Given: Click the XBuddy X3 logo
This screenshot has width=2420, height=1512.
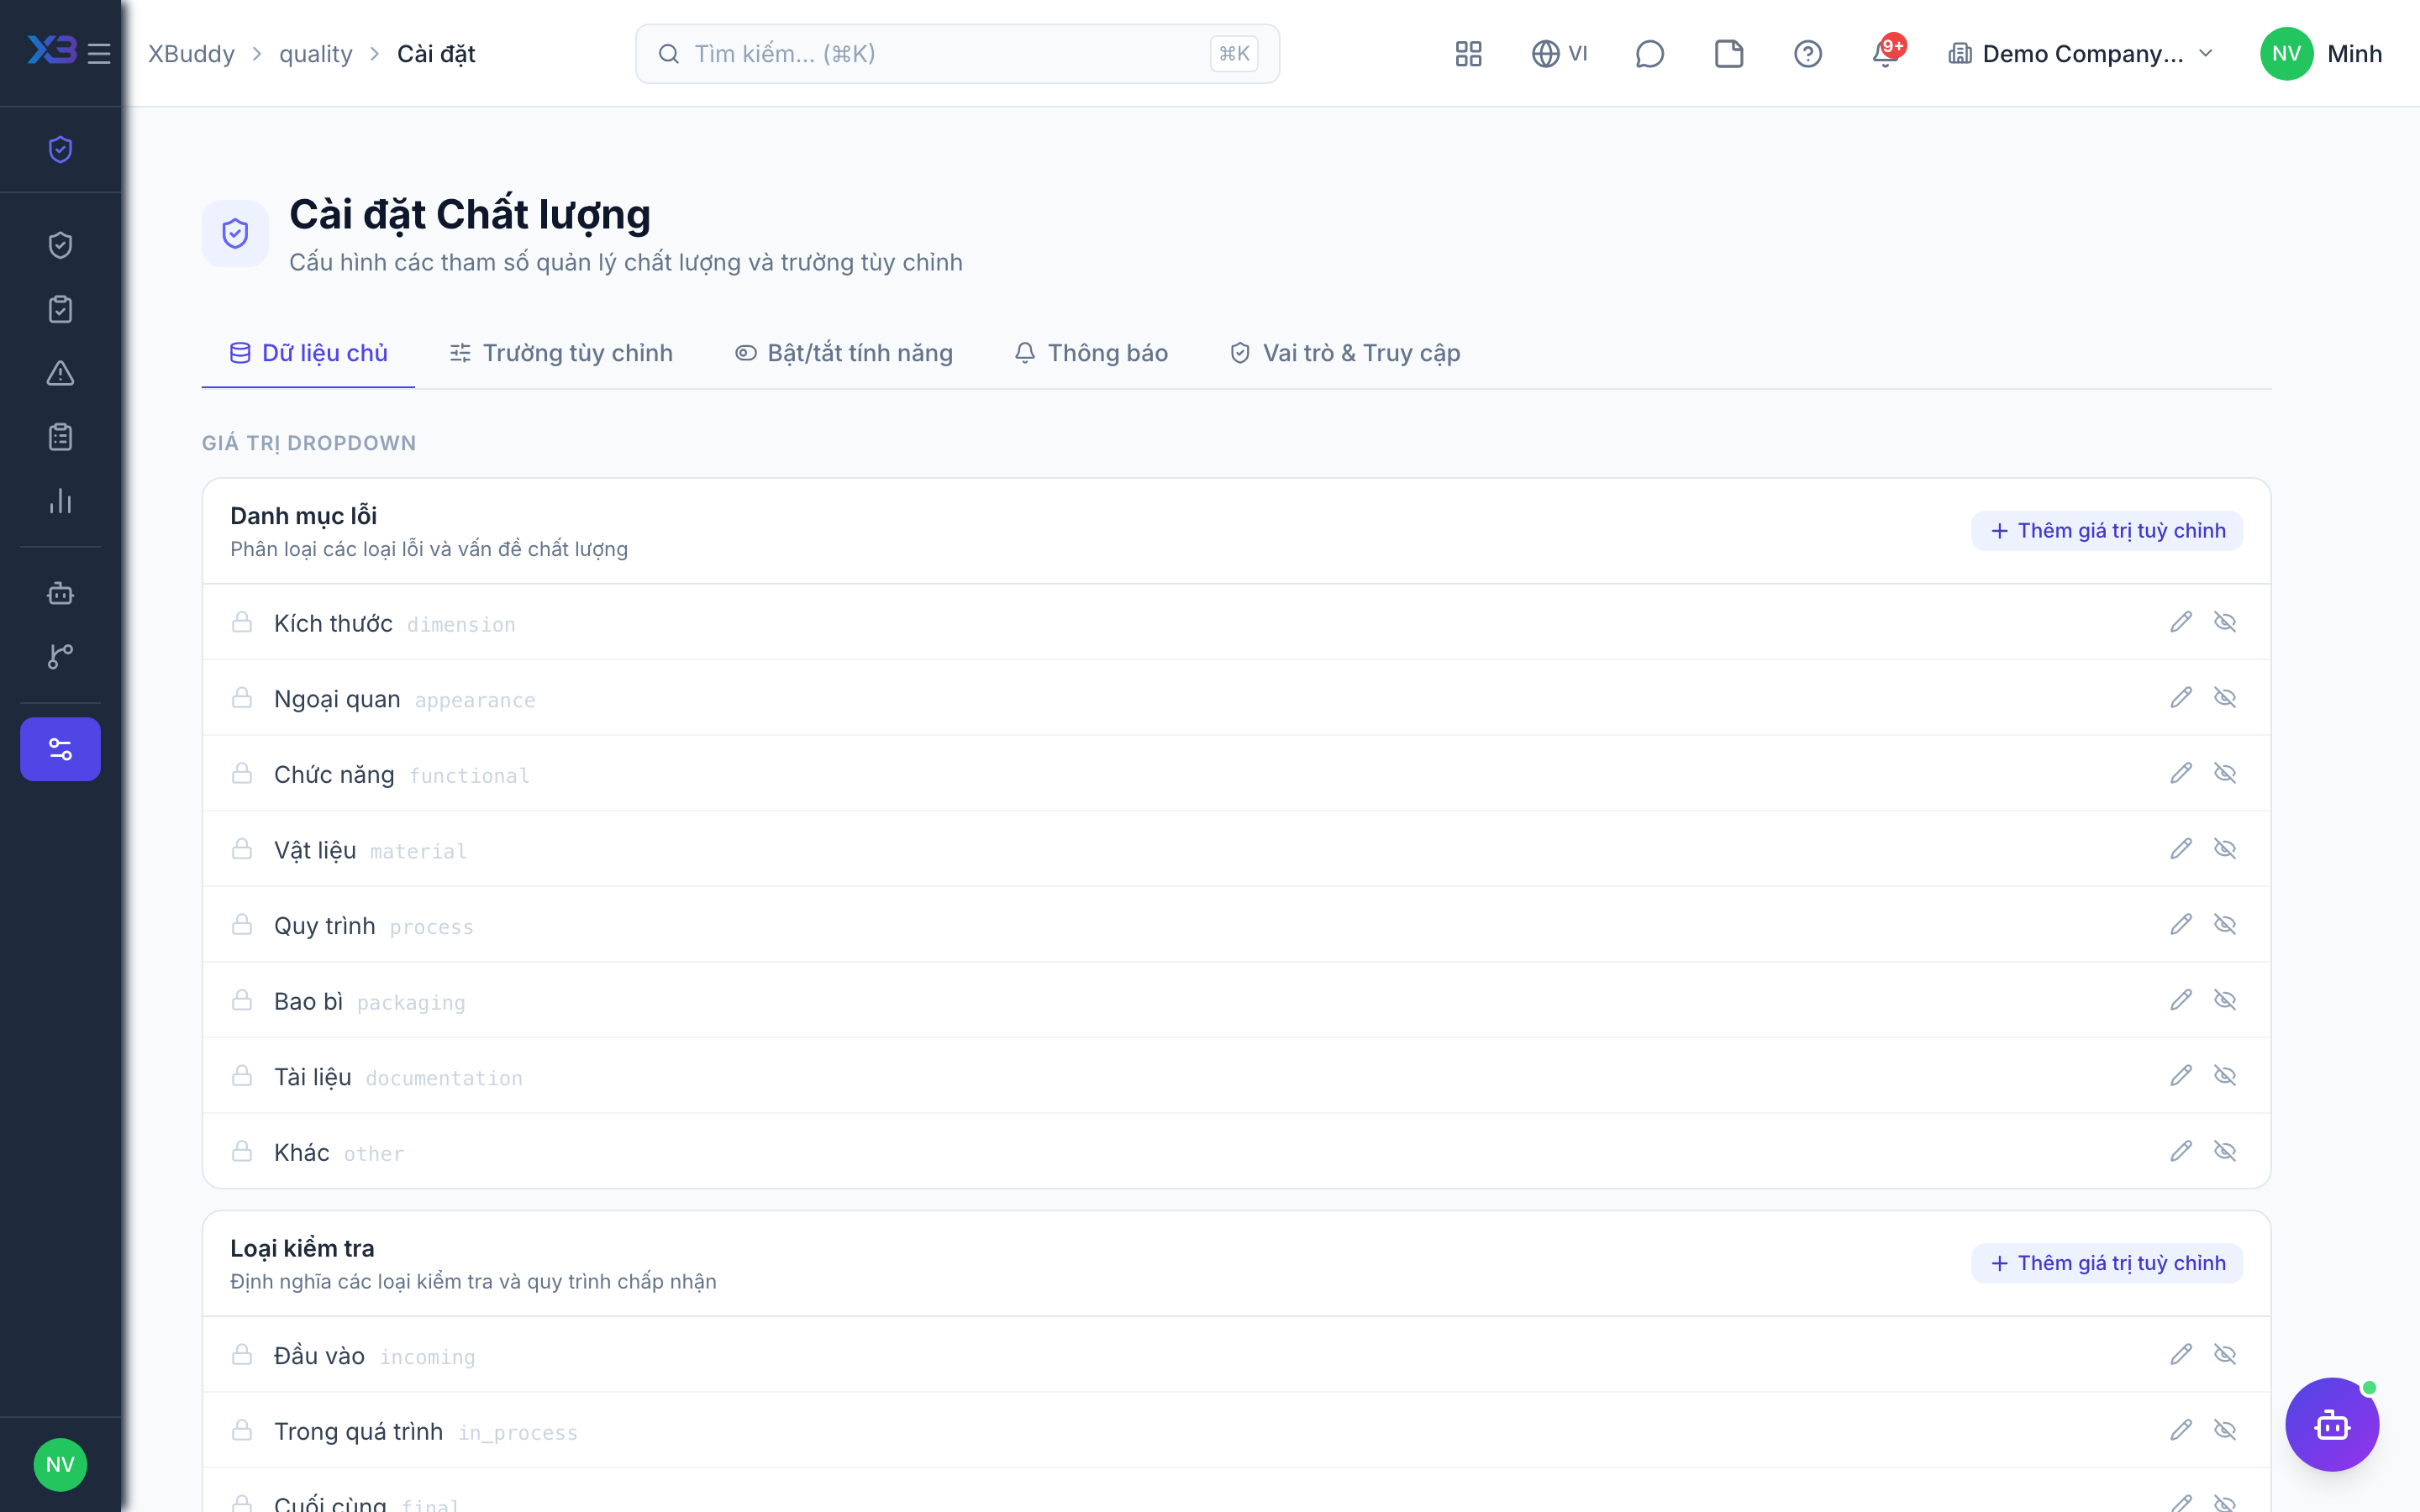Looking at the screenshot, I should [52, 50].
